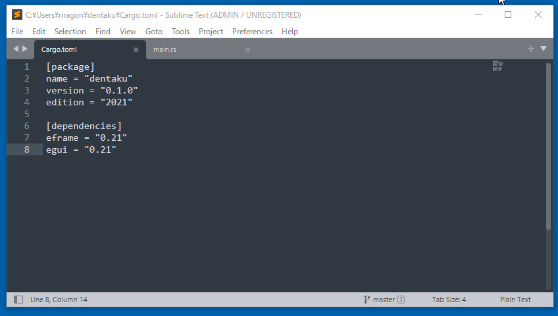The width and height of the screenshot is (558, 316).
Task: Open the tab list dropdown arrow
Action: point(544,49)
